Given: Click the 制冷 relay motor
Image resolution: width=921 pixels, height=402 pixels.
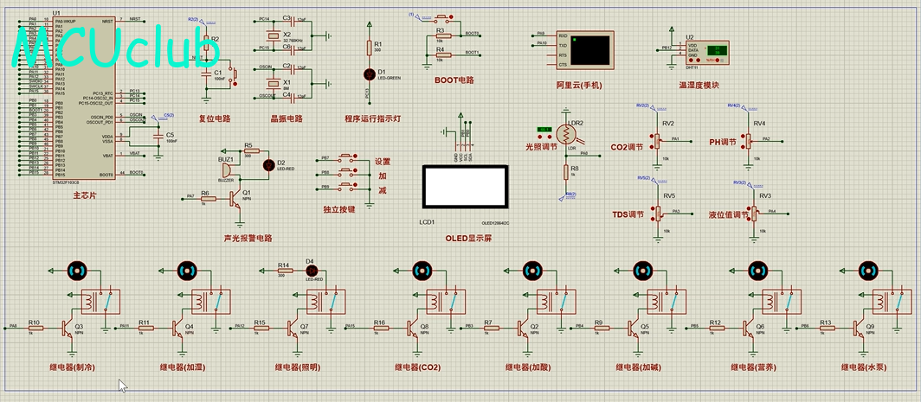Looking at the screenshot, I should tap(76, 271).
